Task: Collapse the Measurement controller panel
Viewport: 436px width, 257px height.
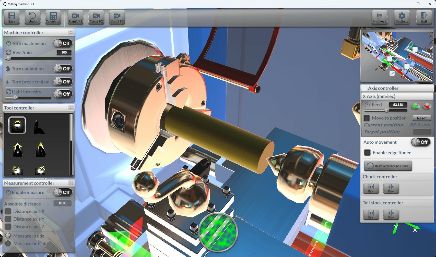Action: (71, 183)
